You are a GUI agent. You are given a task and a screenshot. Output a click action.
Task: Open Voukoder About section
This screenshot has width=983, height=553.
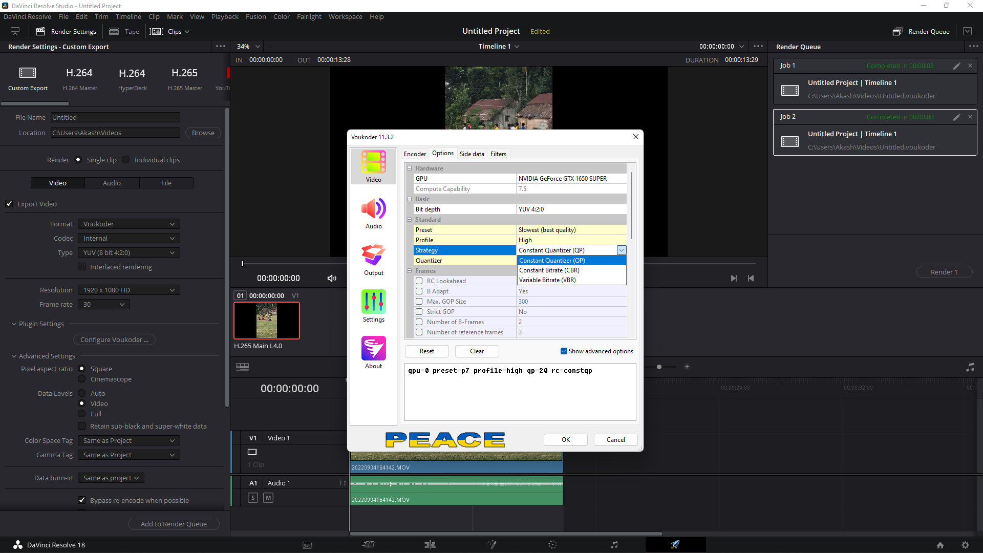pos(373,353)
